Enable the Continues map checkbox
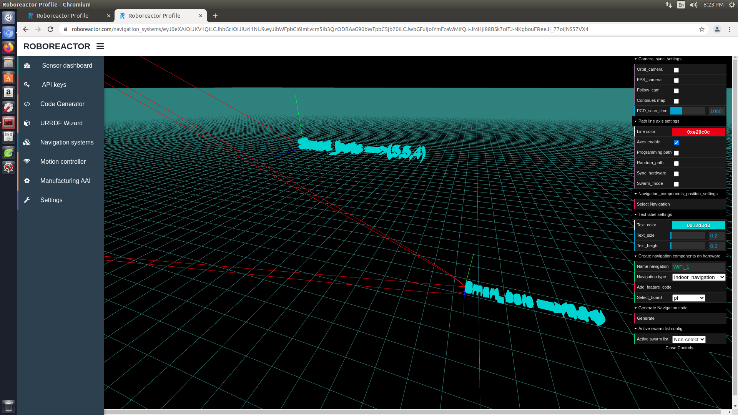Screen dimensions: 738x415 coord(676,101)
